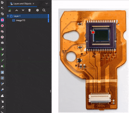The width and height of the screenshot is (129, 113).
Task: Click the panel divider three-dot handle
Action: point(51,91)
